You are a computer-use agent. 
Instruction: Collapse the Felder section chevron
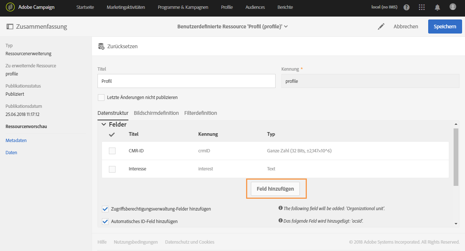click(104, 124)
